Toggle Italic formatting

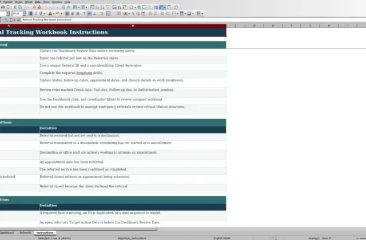tap(35, 14)
